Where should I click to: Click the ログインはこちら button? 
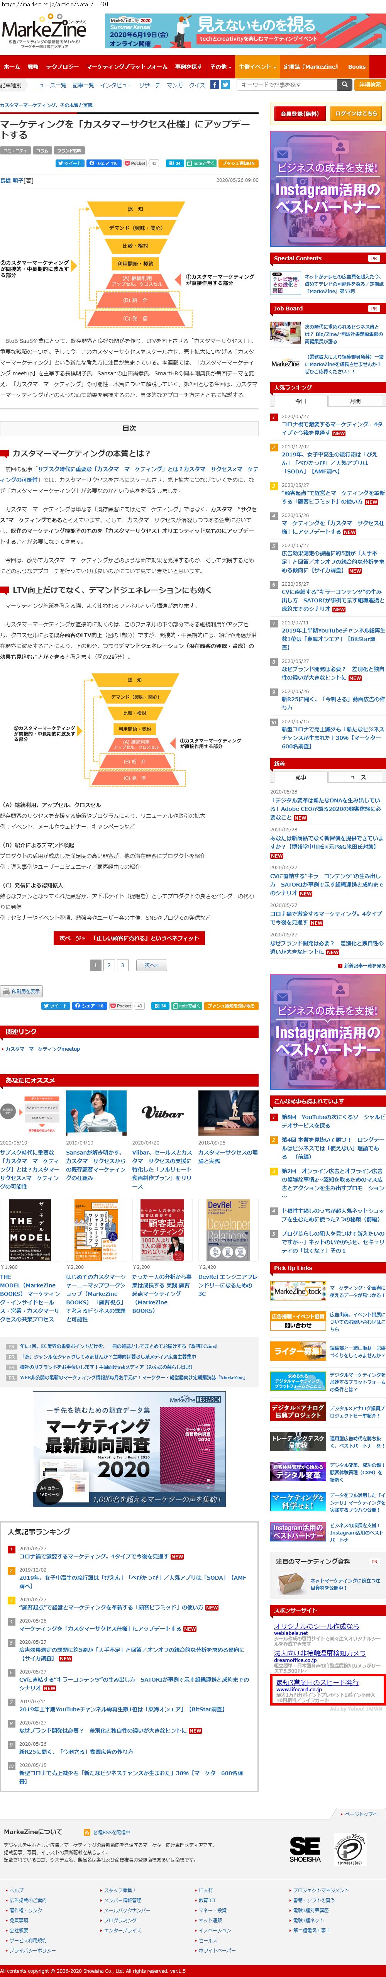pyautogui.click(x=355, y=114)
